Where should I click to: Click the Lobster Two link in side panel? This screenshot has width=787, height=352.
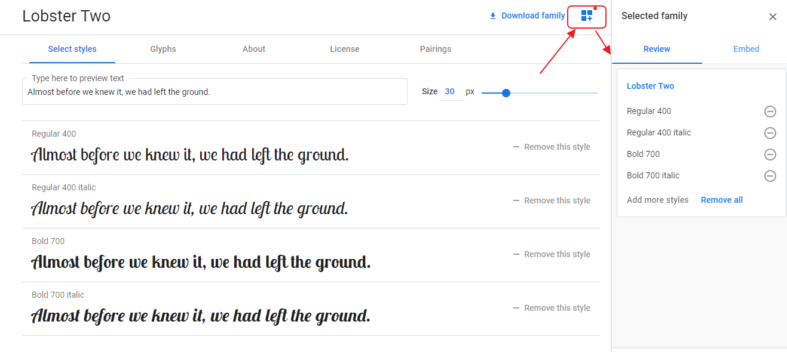[x=650, y=86]
